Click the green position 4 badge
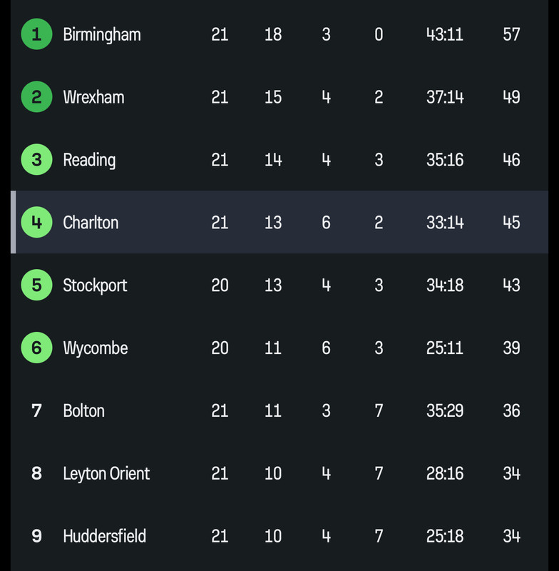 (36, 222)
